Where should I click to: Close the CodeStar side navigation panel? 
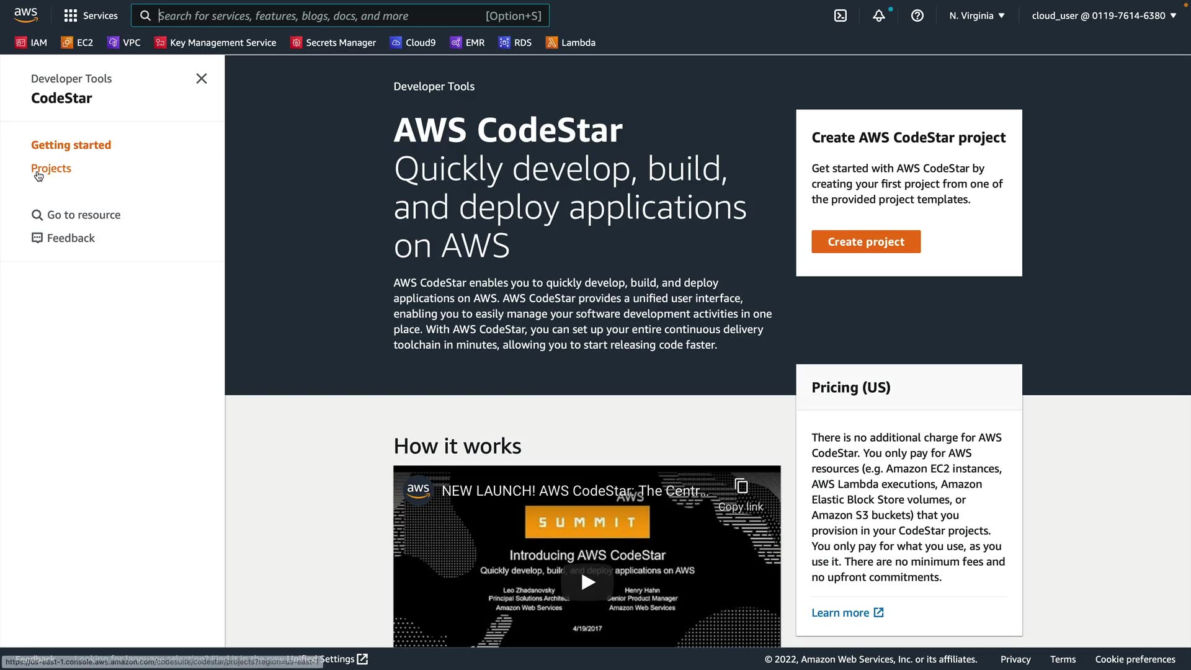(202, 79)
